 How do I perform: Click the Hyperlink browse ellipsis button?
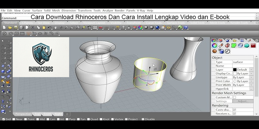click(251, 89)
